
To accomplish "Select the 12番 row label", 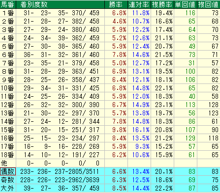I will (x=8, y=105).
